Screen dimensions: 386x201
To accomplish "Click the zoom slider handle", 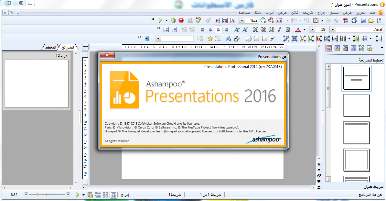I will tap(38, 195).
